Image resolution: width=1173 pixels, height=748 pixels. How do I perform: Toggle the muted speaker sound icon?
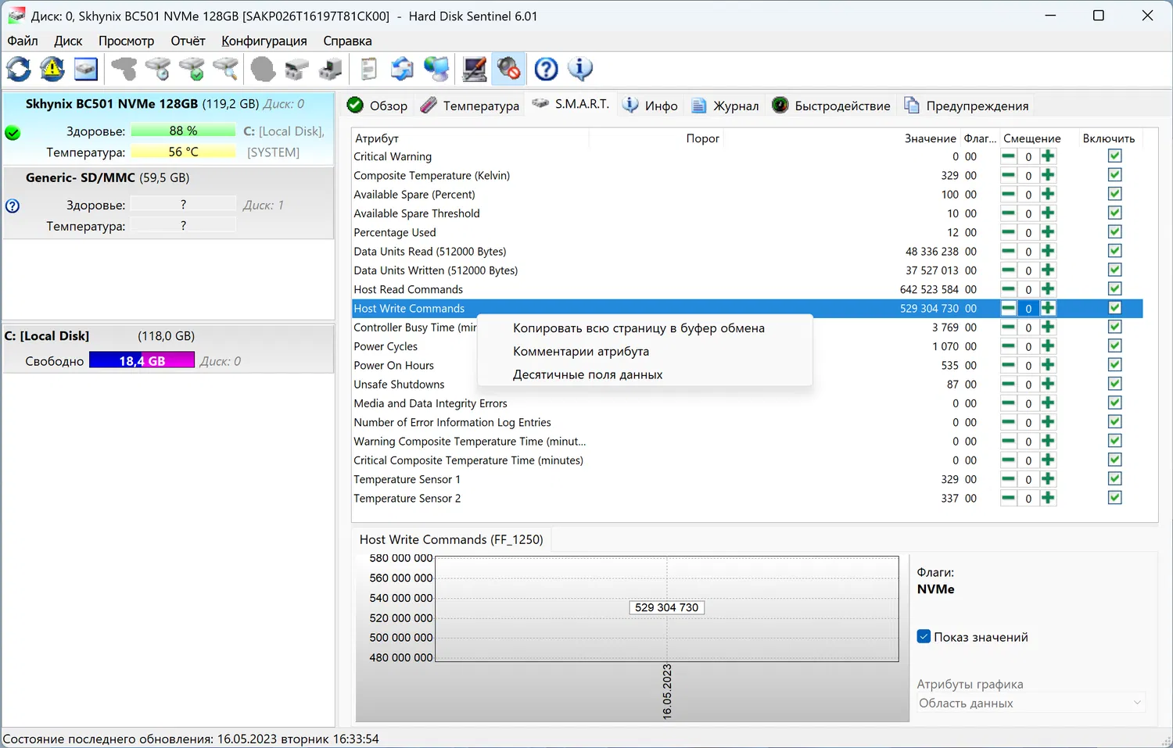508,70
